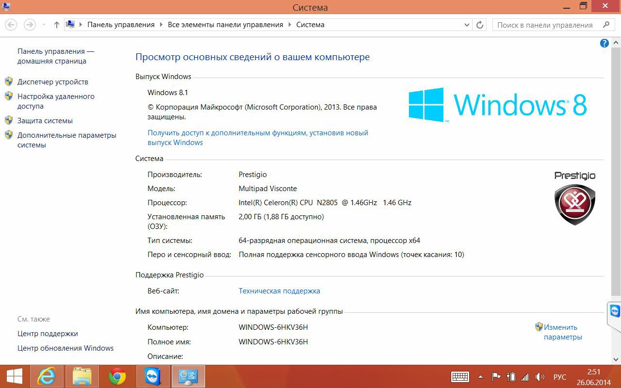Screen dimensions: 621x388
Task: Select the 'Multipad Visconte' model text
Action: click(x=268, y=189)
